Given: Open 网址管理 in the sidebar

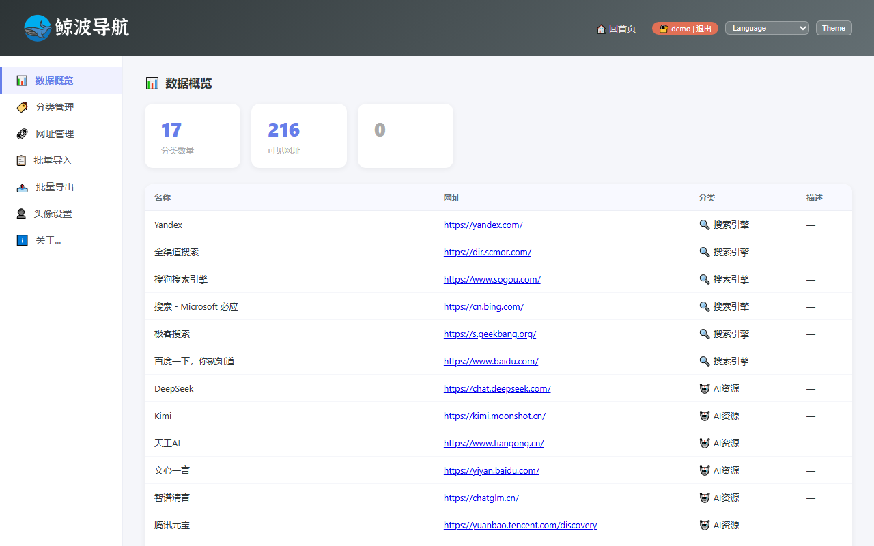Looking at the screenshot, I should [61, 134].
